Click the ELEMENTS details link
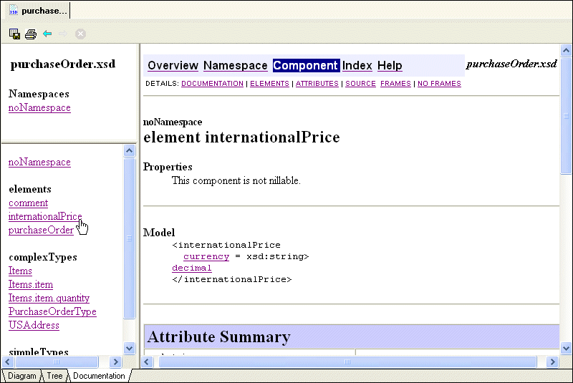This screenshot has width=573, height=383. click(269, 84)
